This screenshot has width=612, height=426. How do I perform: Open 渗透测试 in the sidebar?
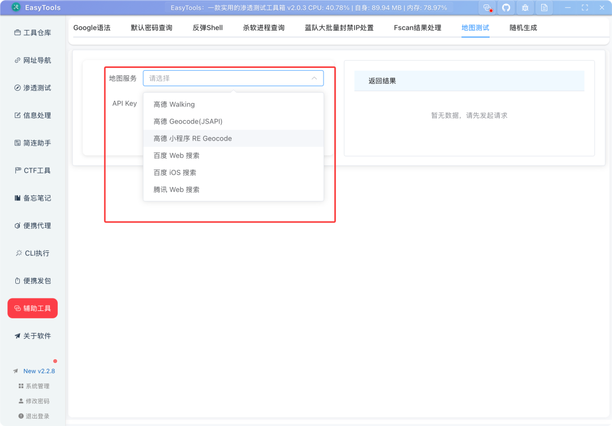click(x=33, y=88)
